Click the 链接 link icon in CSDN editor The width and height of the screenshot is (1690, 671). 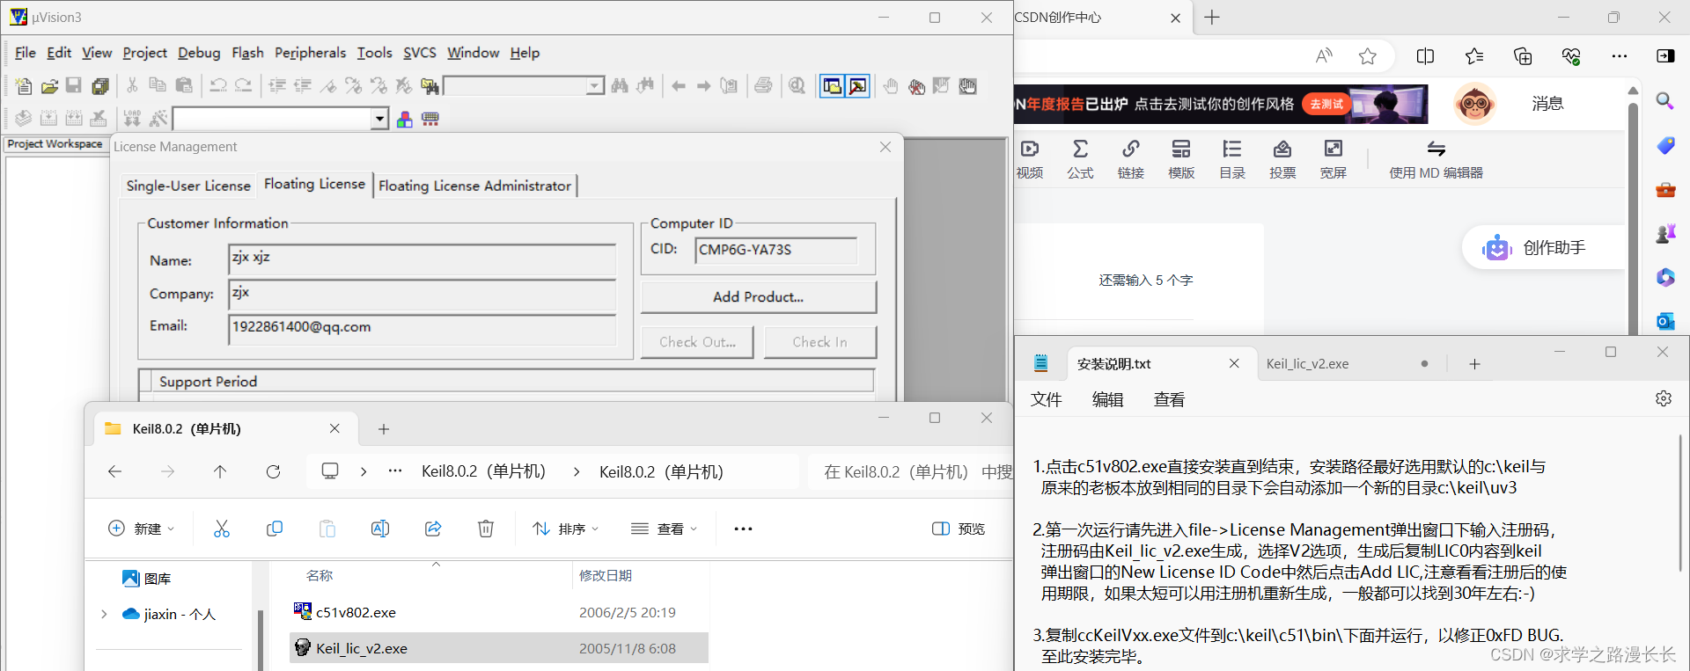1131,159
